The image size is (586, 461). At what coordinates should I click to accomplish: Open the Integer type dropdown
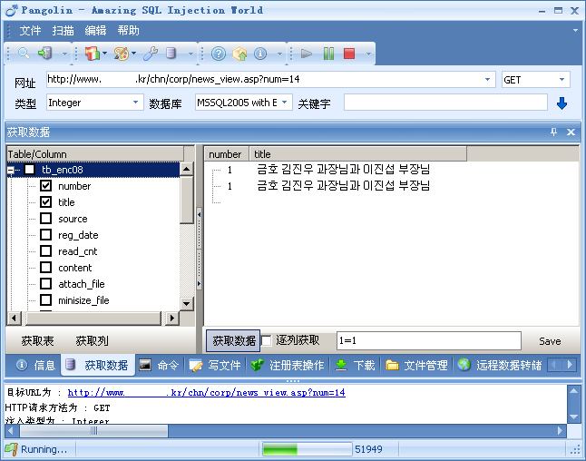[135, 102]
